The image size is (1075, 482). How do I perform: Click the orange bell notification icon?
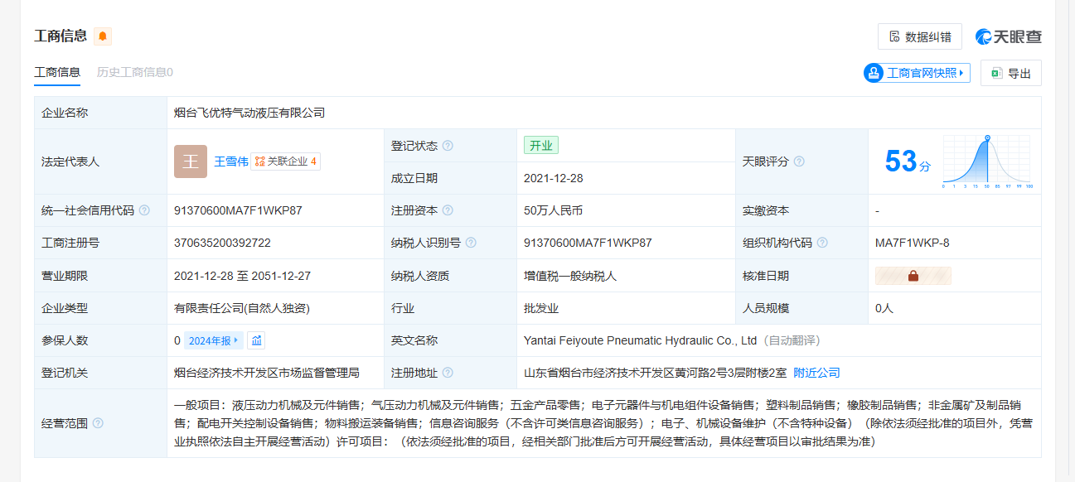coord(103,36)
